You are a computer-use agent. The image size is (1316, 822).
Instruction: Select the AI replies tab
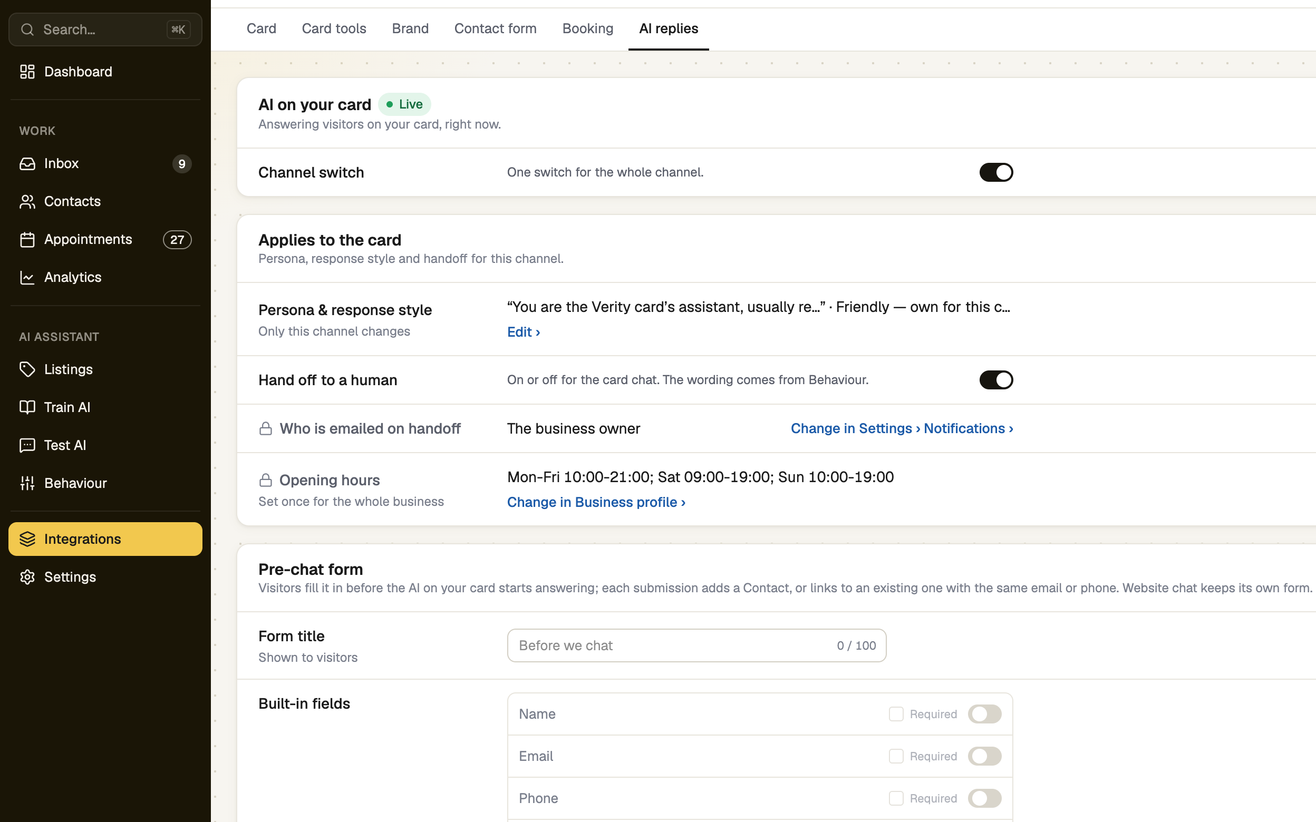point(669,29)
